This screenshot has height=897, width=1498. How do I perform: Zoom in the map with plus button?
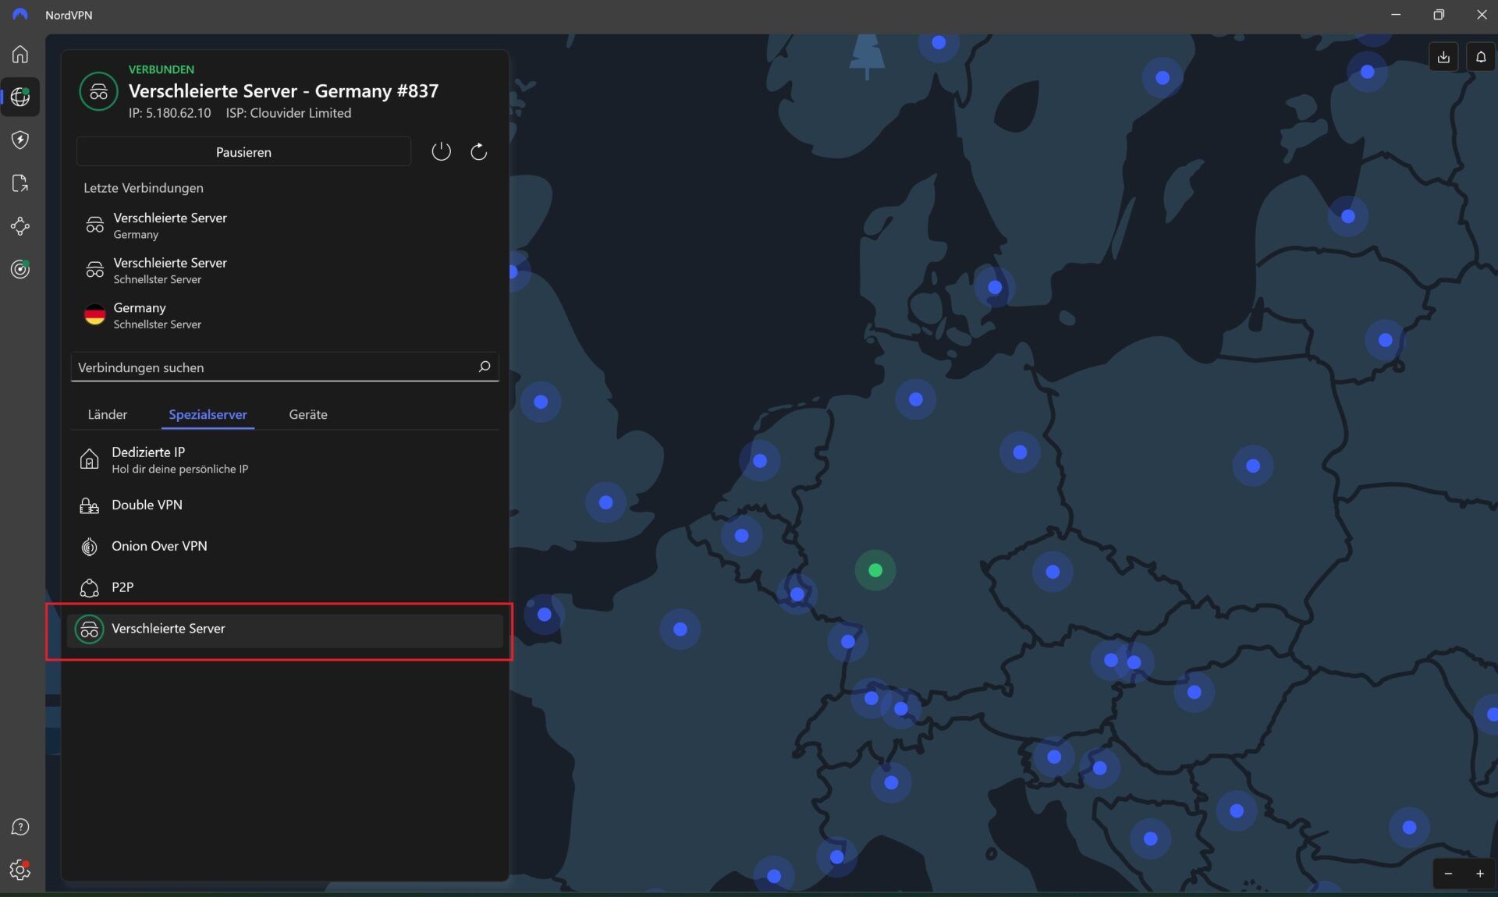[x=1480, y=874]
